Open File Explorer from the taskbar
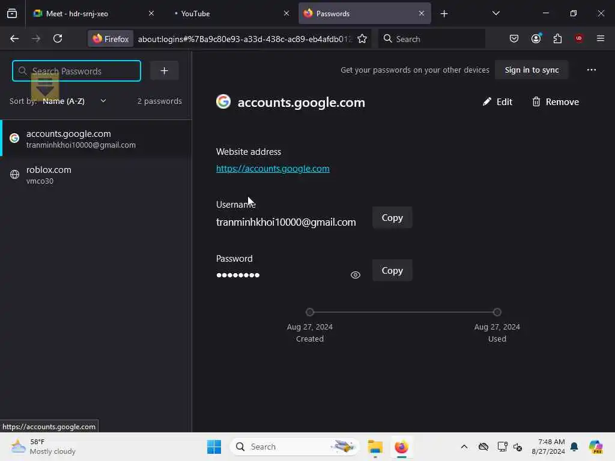 pyautogui.click(x=375, y=447)
